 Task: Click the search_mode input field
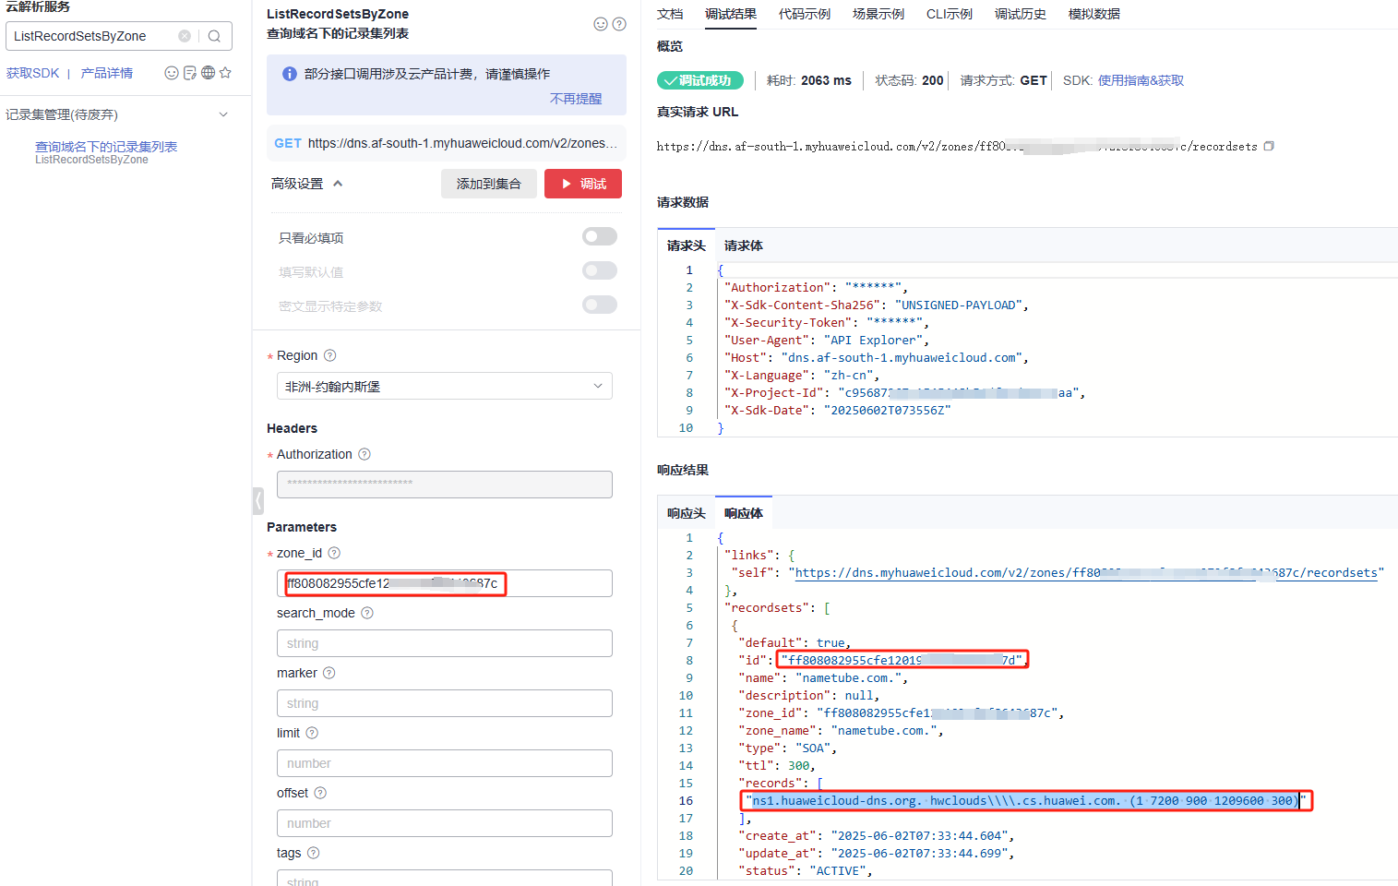tap(444, 643)
